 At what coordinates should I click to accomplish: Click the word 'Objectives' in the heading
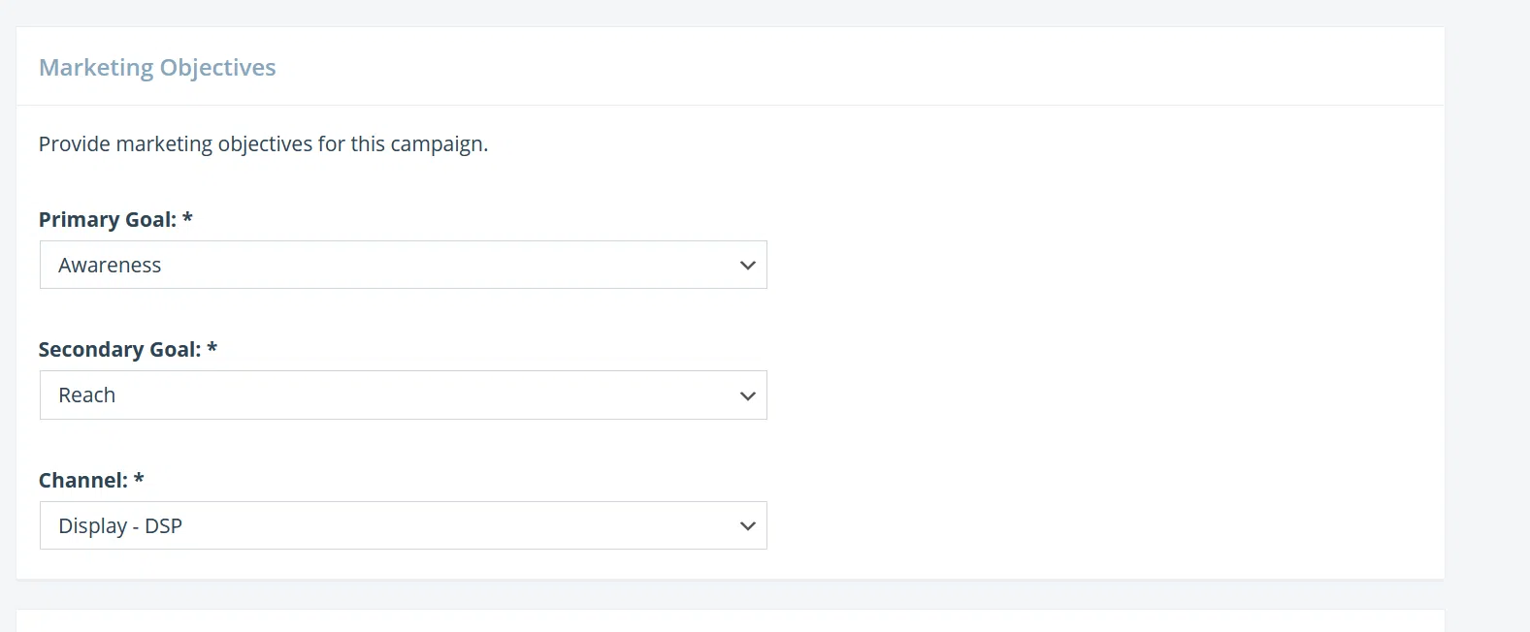(217, 68)
